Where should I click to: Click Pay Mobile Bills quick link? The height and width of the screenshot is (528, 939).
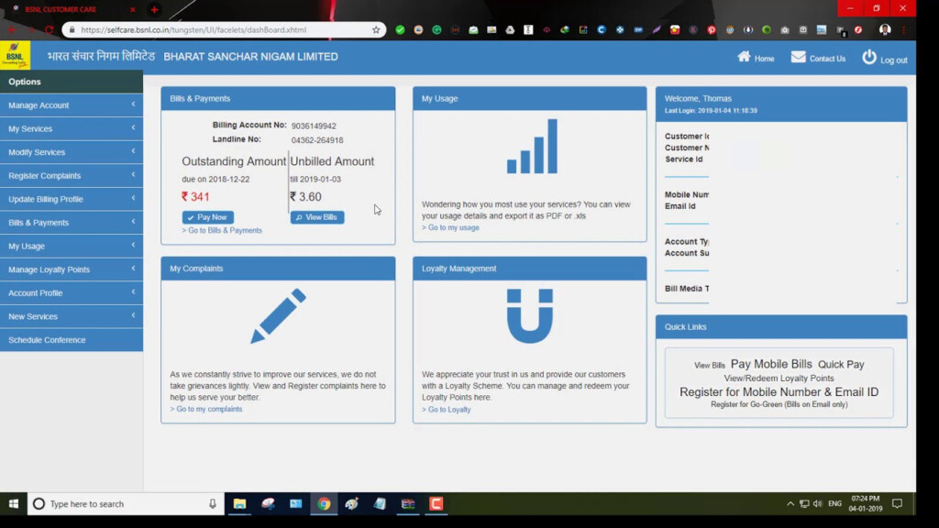tap(771, 364)
